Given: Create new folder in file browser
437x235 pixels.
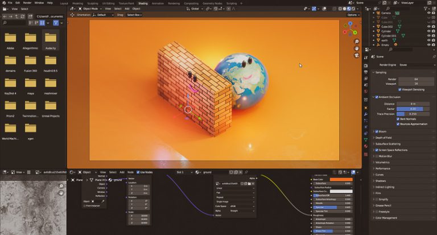Looking at the screenshot, I should 30,17.
